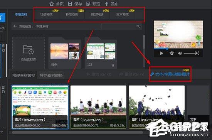Select the 文本 text clip
Image resolution: width=212 pixels, height=140 pixels.
(198, 107)
